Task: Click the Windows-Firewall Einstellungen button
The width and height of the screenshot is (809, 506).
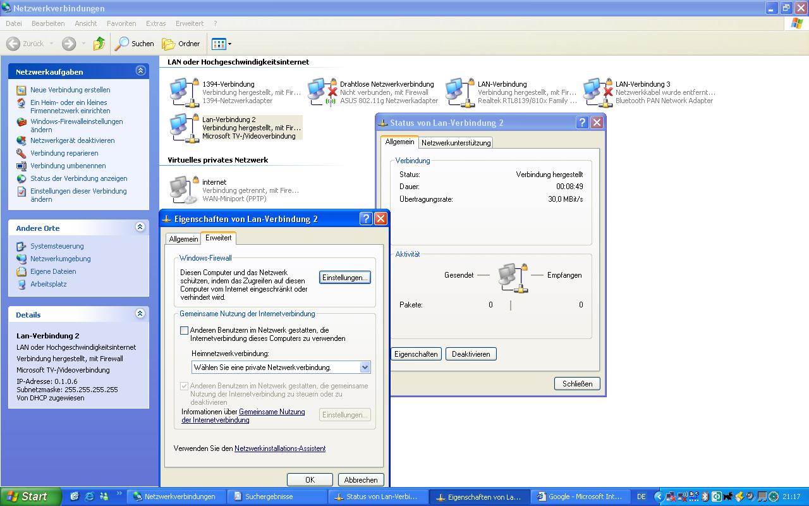Action: pos(344,278)
